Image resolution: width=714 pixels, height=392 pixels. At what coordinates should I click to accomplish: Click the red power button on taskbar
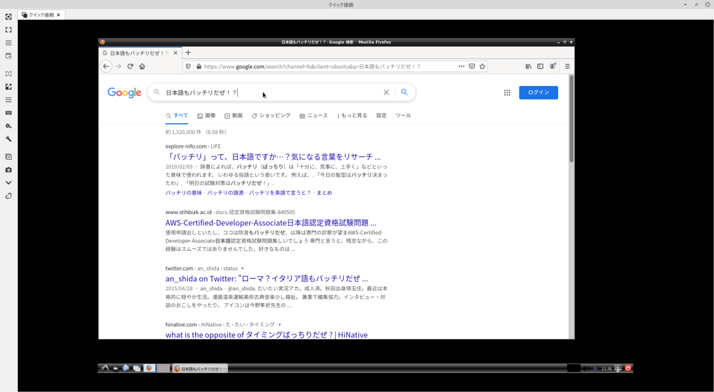pos(628,368)
